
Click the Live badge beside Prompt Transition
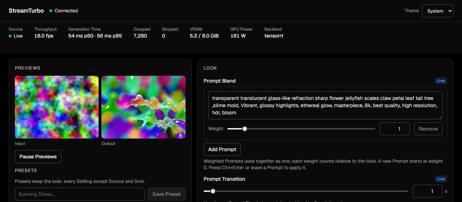[x=441, y=179]
